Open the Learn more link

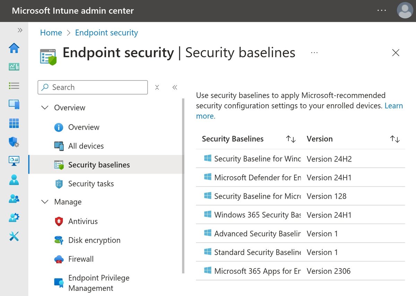point(394,106)
